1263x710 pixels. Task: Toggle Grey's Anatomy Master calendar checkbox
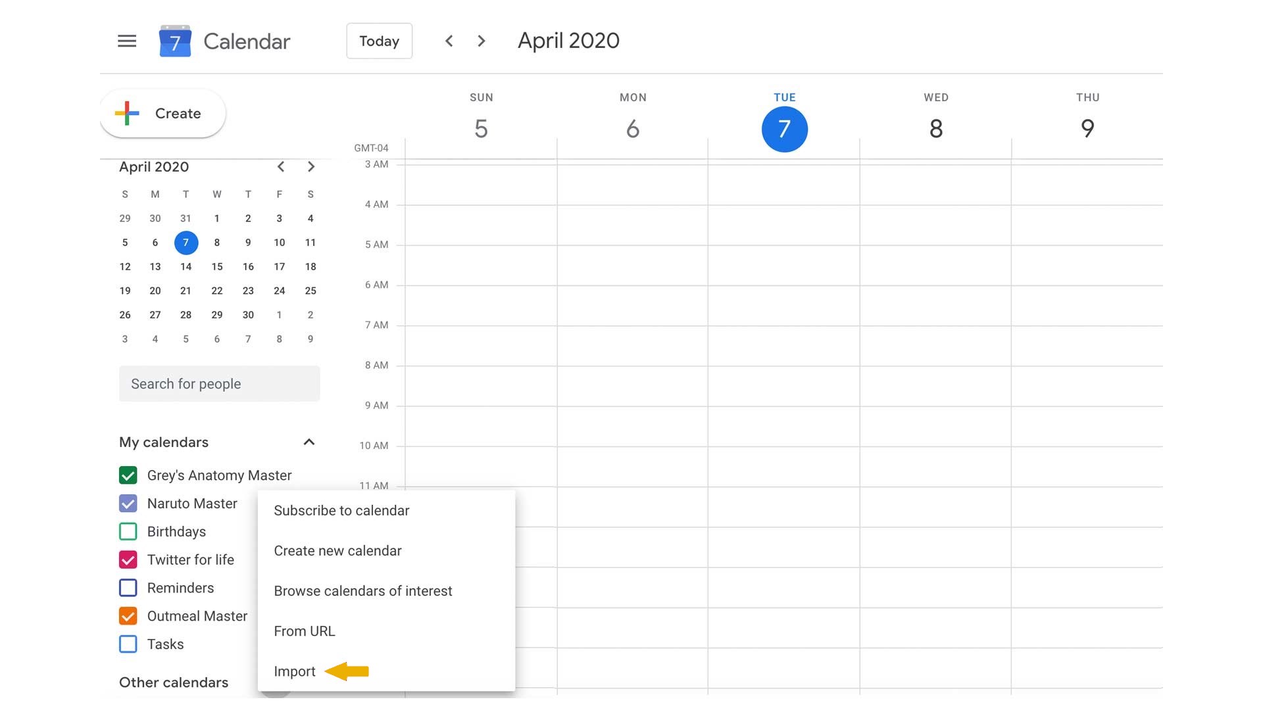tap(128, 475)
